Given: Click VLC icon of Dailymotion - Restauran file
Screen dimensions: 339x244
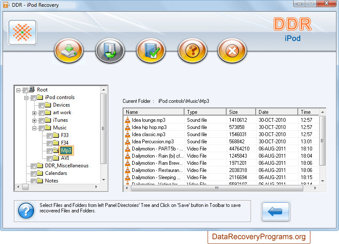Looking at the screenshot, I should (x=128, y=170).
